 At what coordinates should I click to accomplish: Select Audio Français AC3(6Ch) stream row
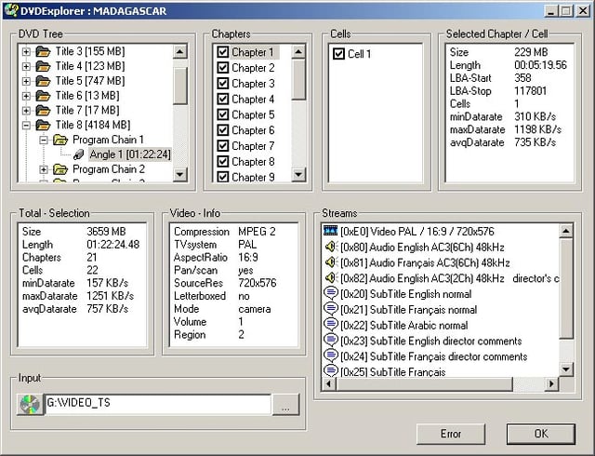(425, 262)
